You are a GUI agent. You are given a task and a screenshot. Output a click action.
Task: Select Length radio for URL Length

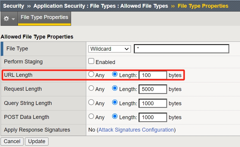(x=115, y=75)
